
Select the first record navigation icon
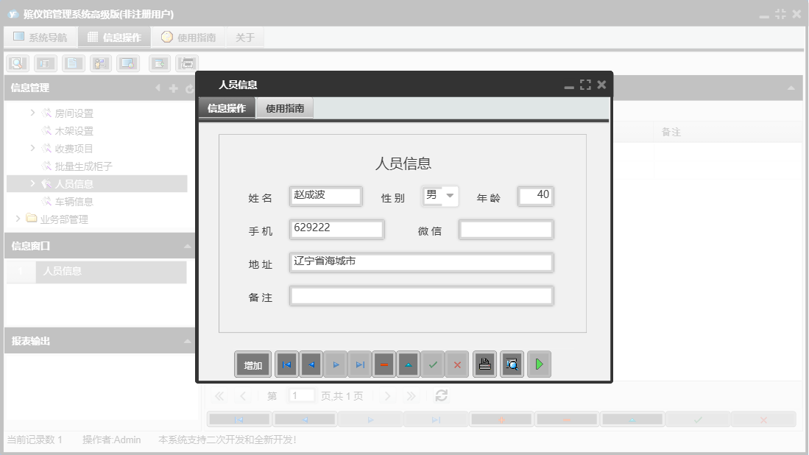pyautogui.click(x=286, y=364)
